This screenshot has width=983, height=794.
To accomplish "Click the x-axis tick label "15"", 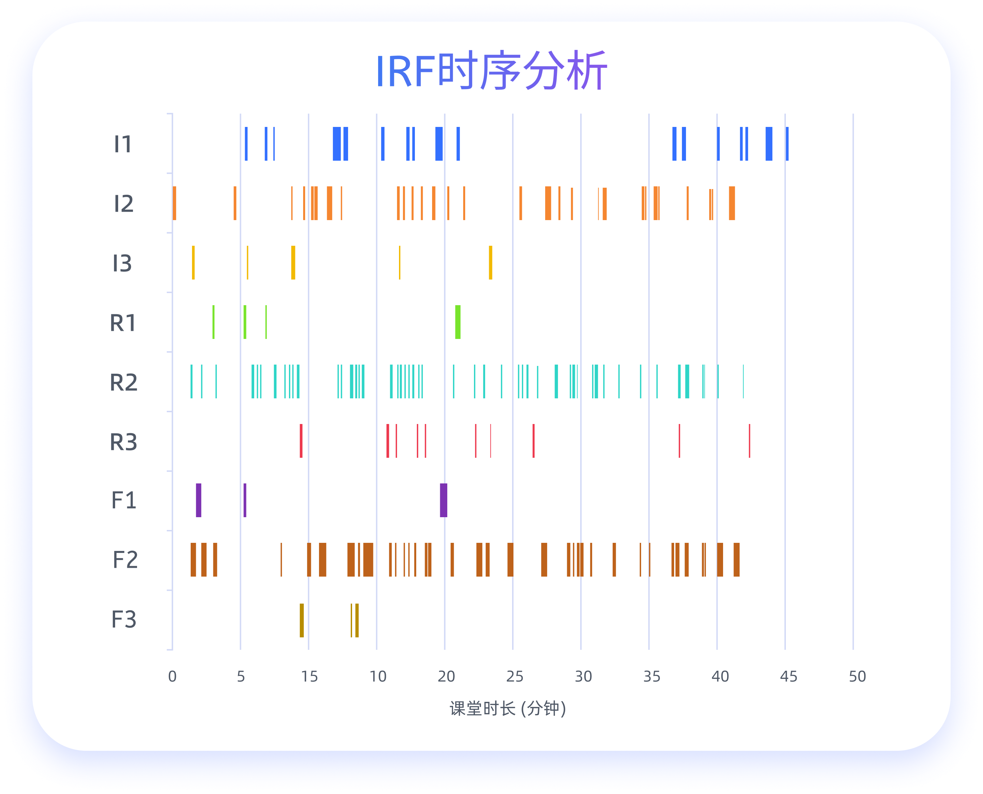I will pos(309,676).
